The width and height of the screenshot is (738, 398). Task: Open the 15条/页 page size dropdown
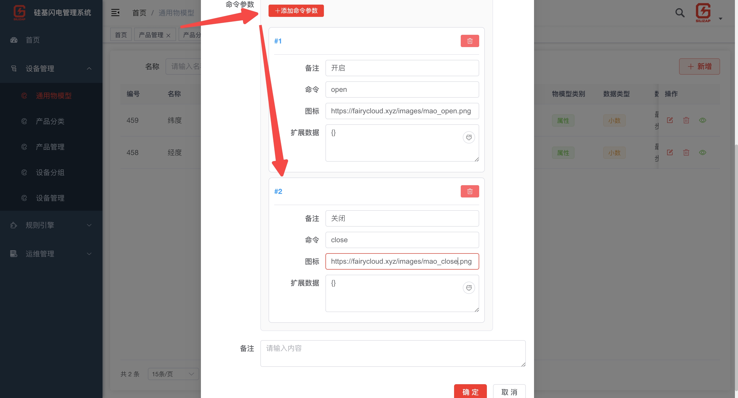[173, 374]
